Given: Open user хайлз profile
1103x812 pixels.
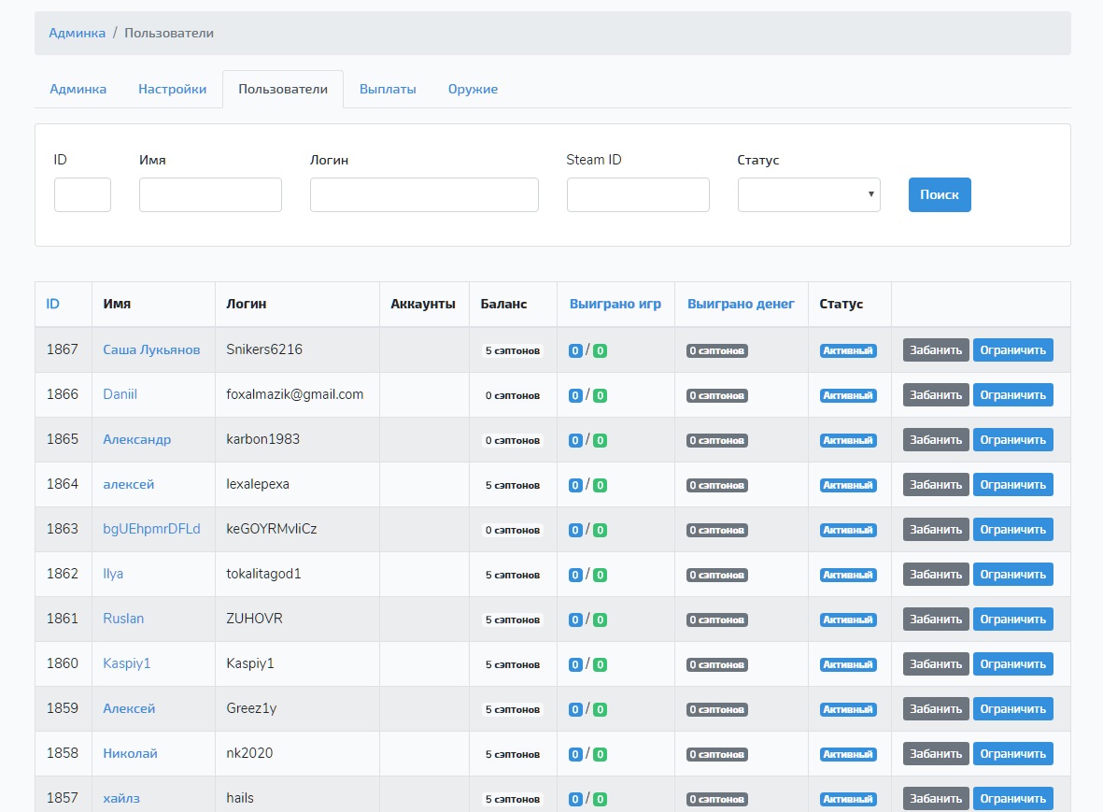Looking at the screenshot, I should coord(121,798).
